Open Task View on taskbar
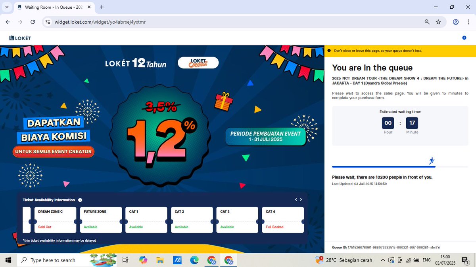Viewport: 476px width, 267px height. pos(125,260)
